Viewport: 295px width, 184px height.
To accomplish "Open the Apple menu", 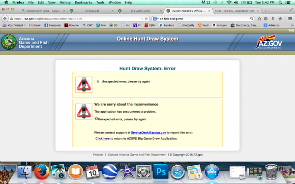I will tap(6, 2).
